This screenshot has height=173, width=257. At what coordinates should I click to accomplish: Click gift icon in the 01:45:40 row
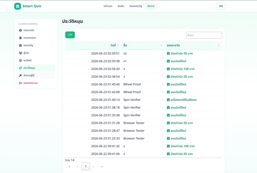click(168, 84)
